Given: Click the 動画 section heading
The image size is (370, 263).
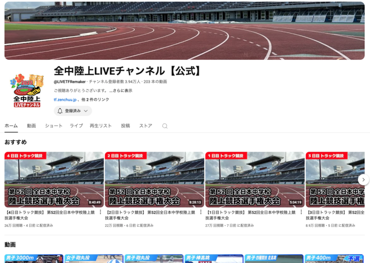Looking at the screenshot, I should 10,244.
